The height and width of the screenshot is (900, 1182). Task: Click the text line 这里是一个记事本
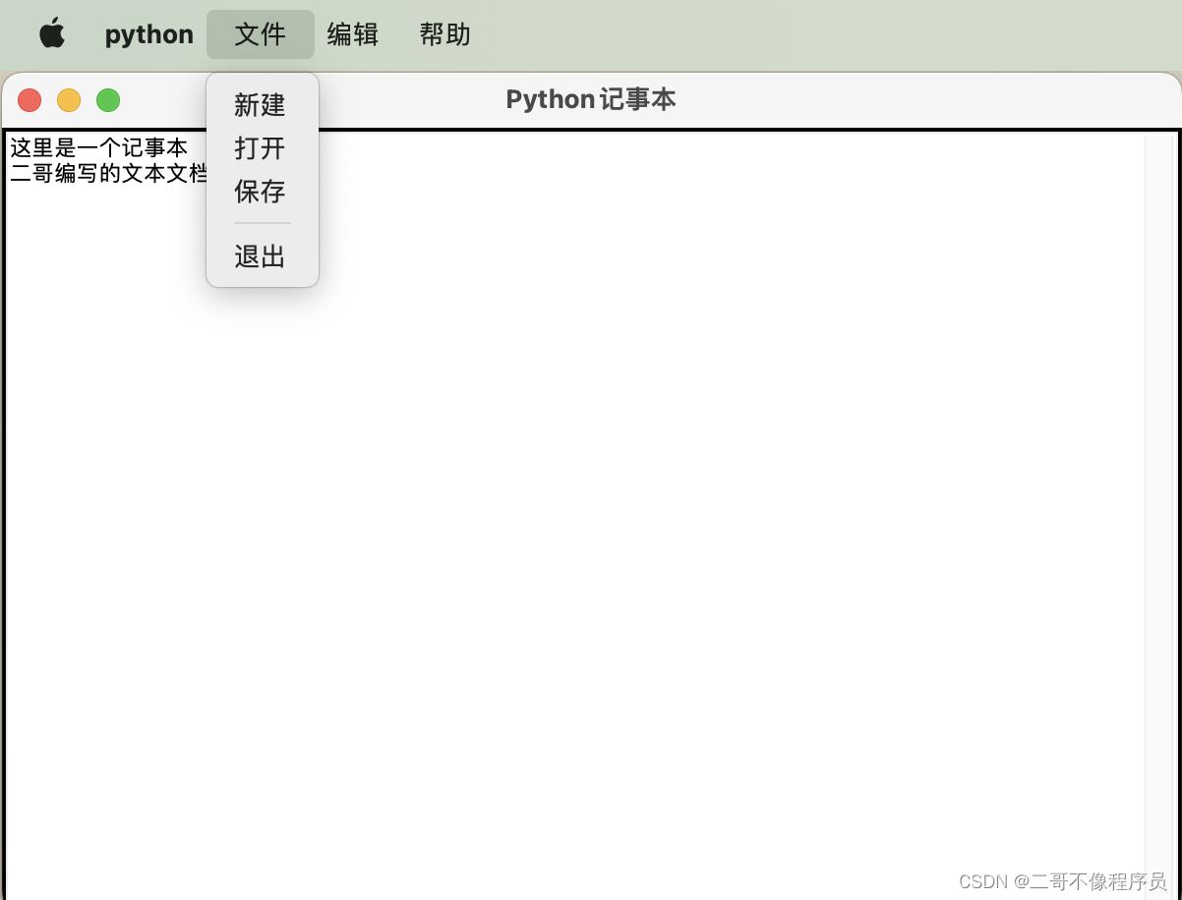tap(99, 148)
